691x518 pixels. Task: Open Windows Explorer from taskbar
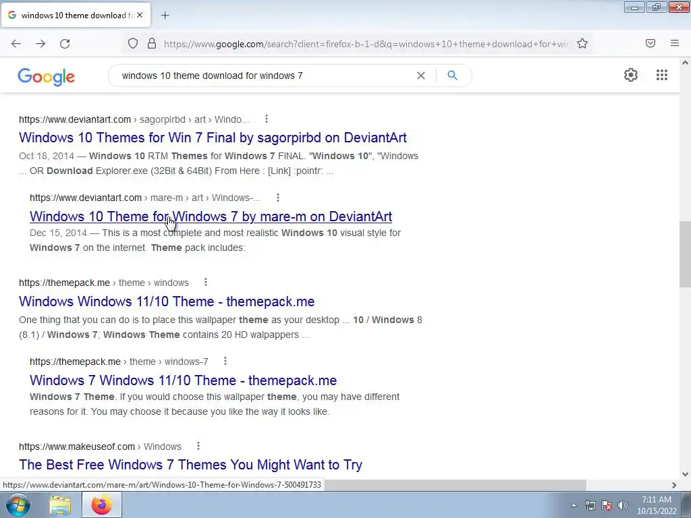click(60, 505)
